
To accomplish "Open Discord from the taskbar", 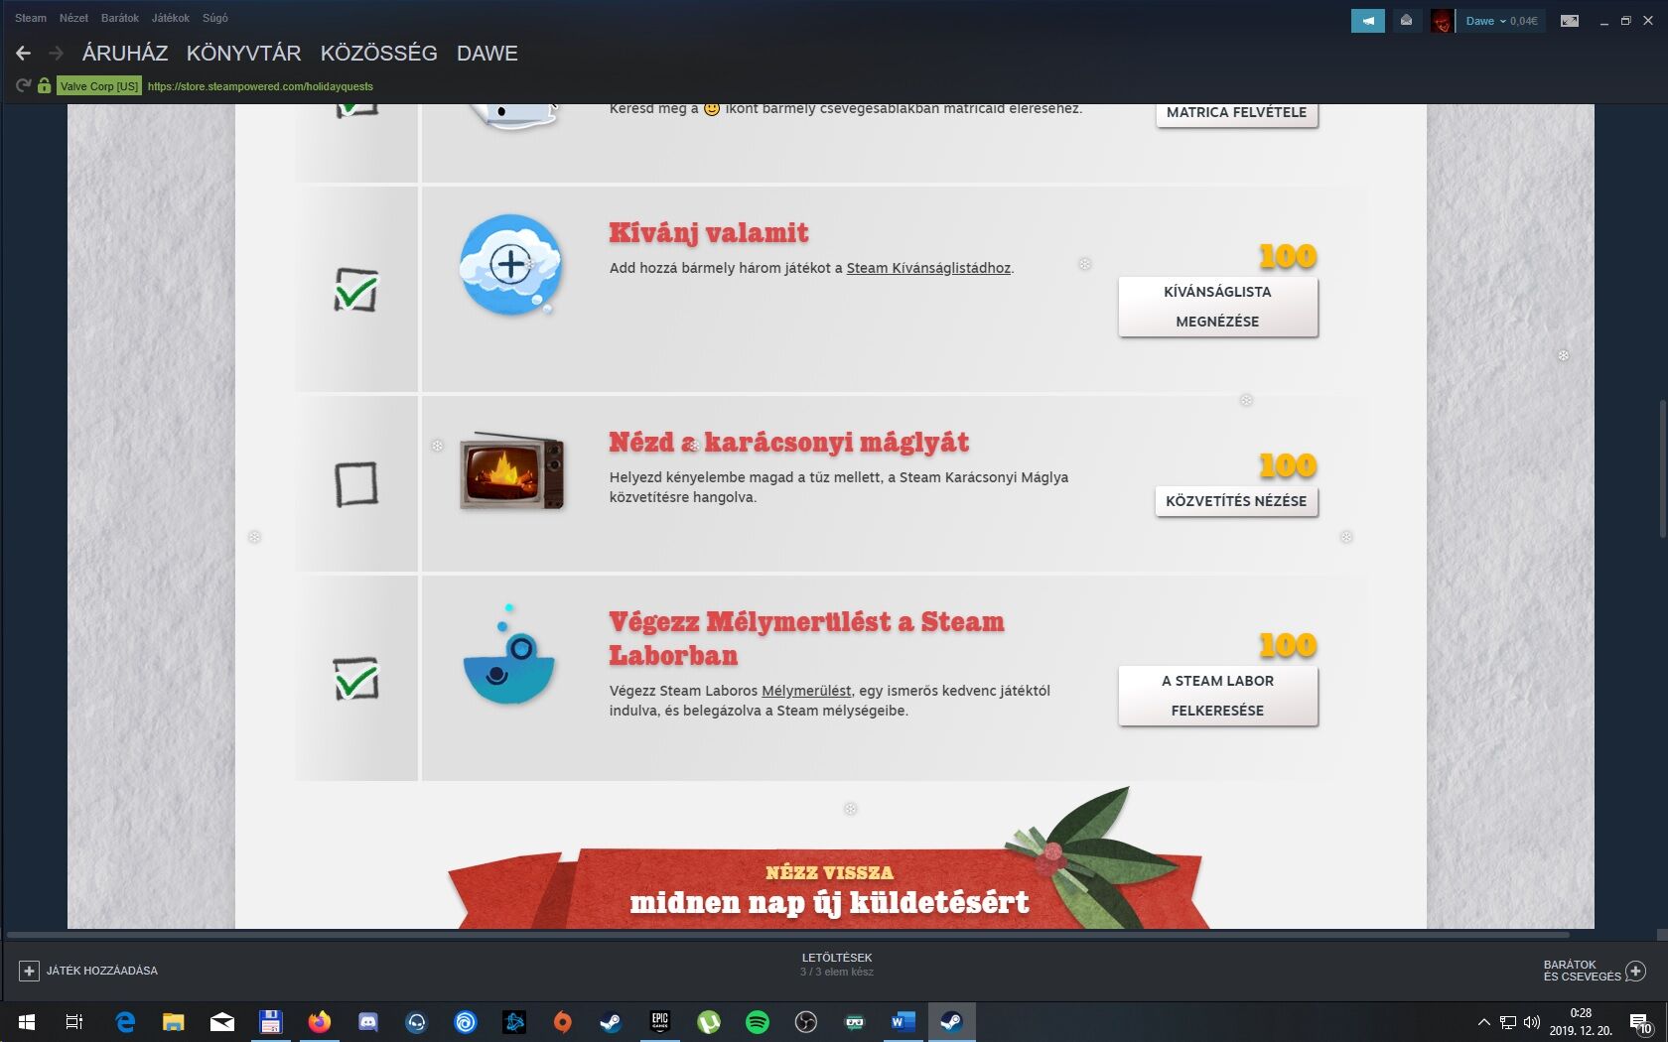I will coord(368,1021).
